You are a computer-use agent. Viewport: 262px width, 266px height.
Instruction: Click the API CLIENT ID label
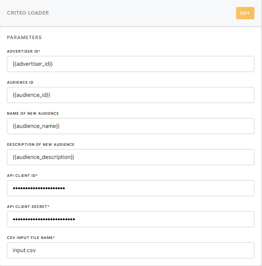click(x=21, y=176)
